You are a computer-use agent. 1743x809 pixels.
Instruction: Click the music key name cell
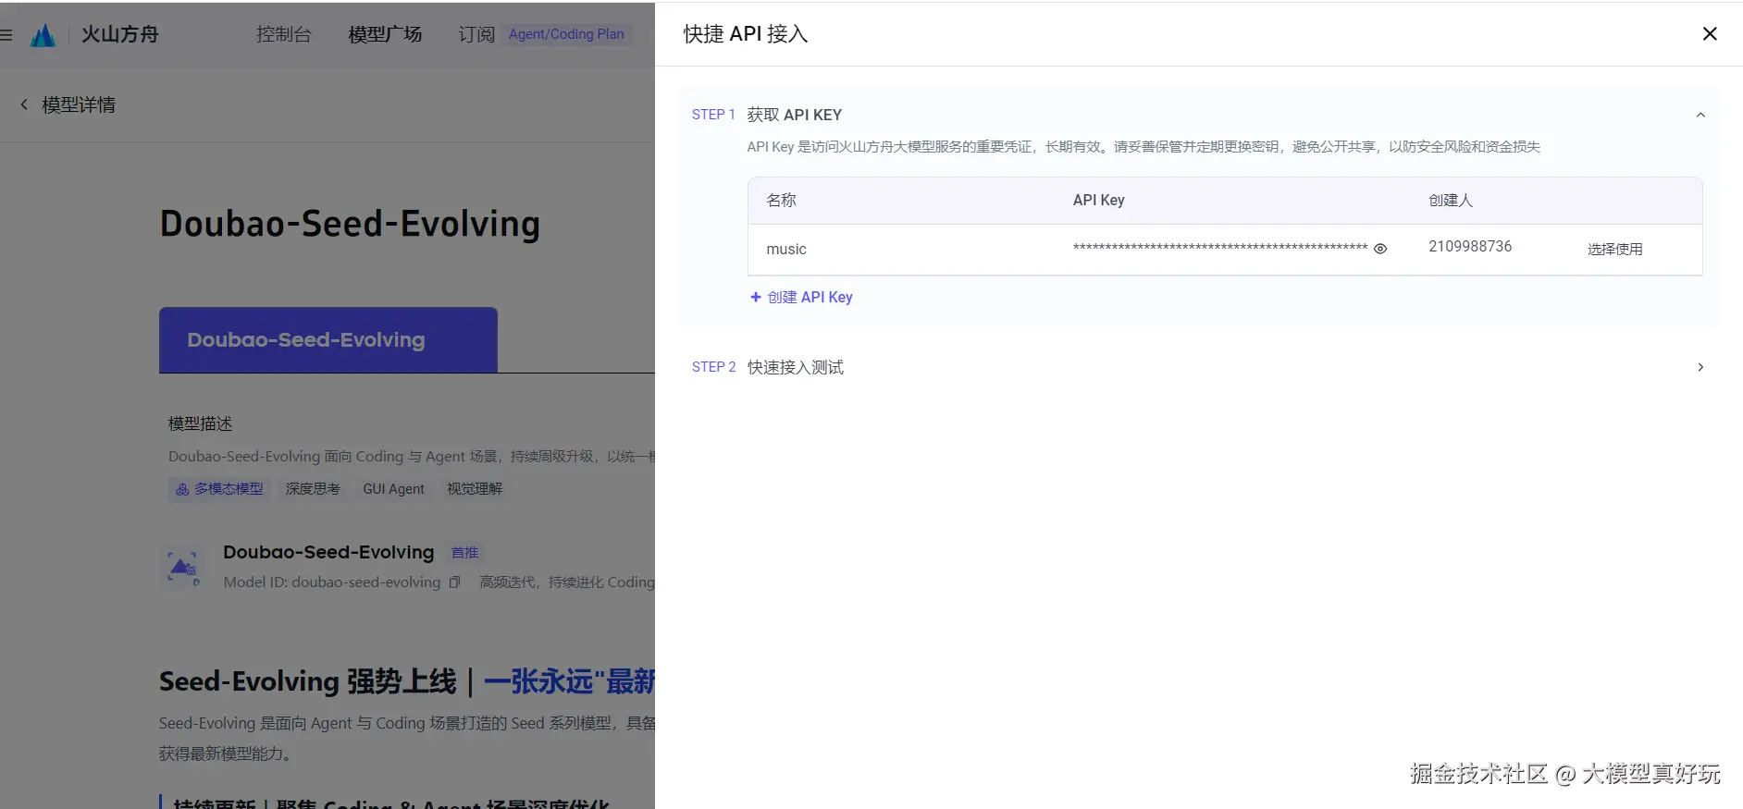tap(786, 250)
